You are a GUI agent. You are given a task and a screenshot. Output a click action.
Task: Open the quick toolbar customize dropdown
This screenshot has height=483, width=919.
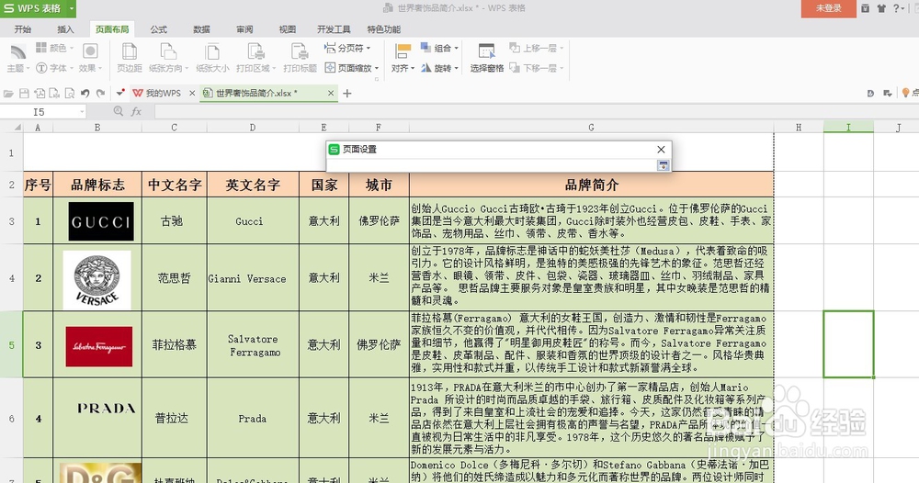tap(120, 93)
